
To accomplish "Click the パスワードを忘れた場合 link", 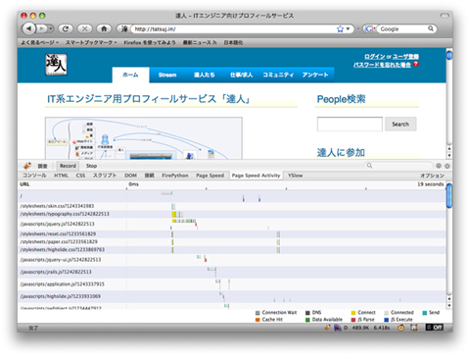I will click(382, 65).
